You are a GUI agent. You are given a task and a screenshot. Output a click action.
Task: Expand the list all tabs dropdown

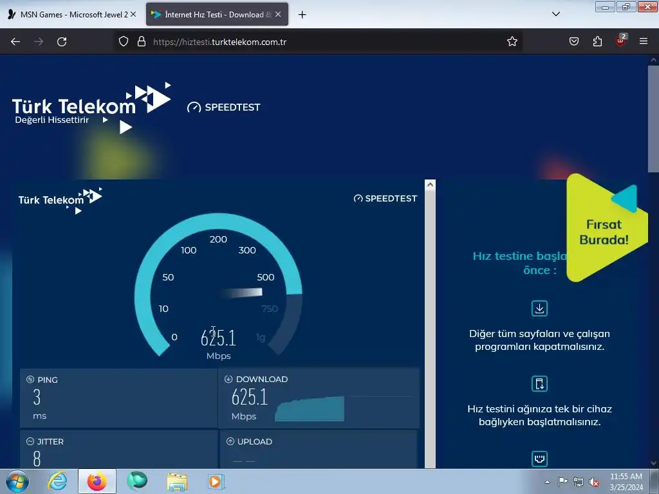pyautogui.click(x=555, y=14)
